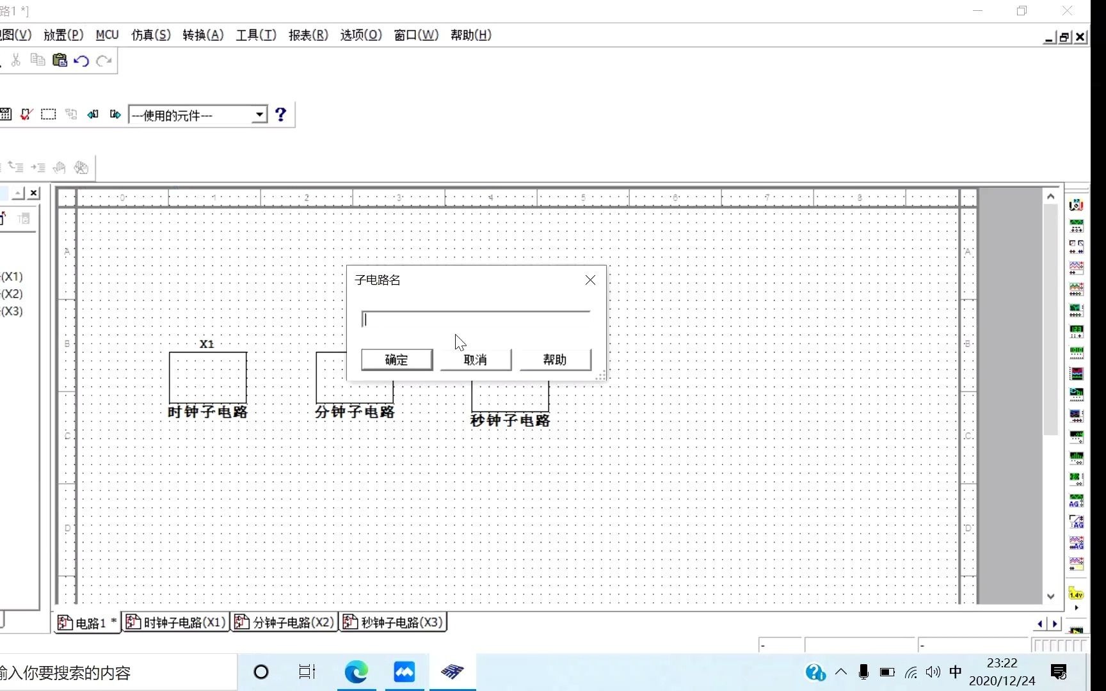The width and height of the screenshot is (1106, 691).
Task: Close the left design toolbox panel
Action: point(34,193)
